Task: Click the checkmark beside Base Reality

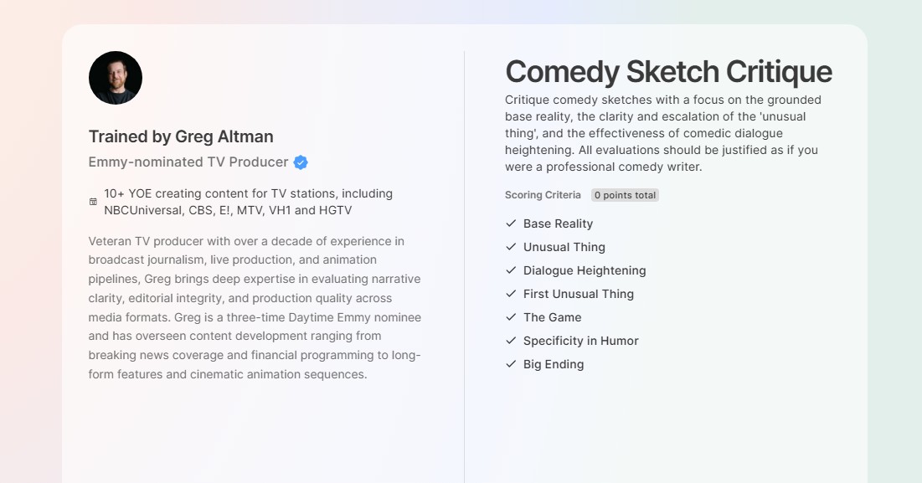Action: coord(511,224)
